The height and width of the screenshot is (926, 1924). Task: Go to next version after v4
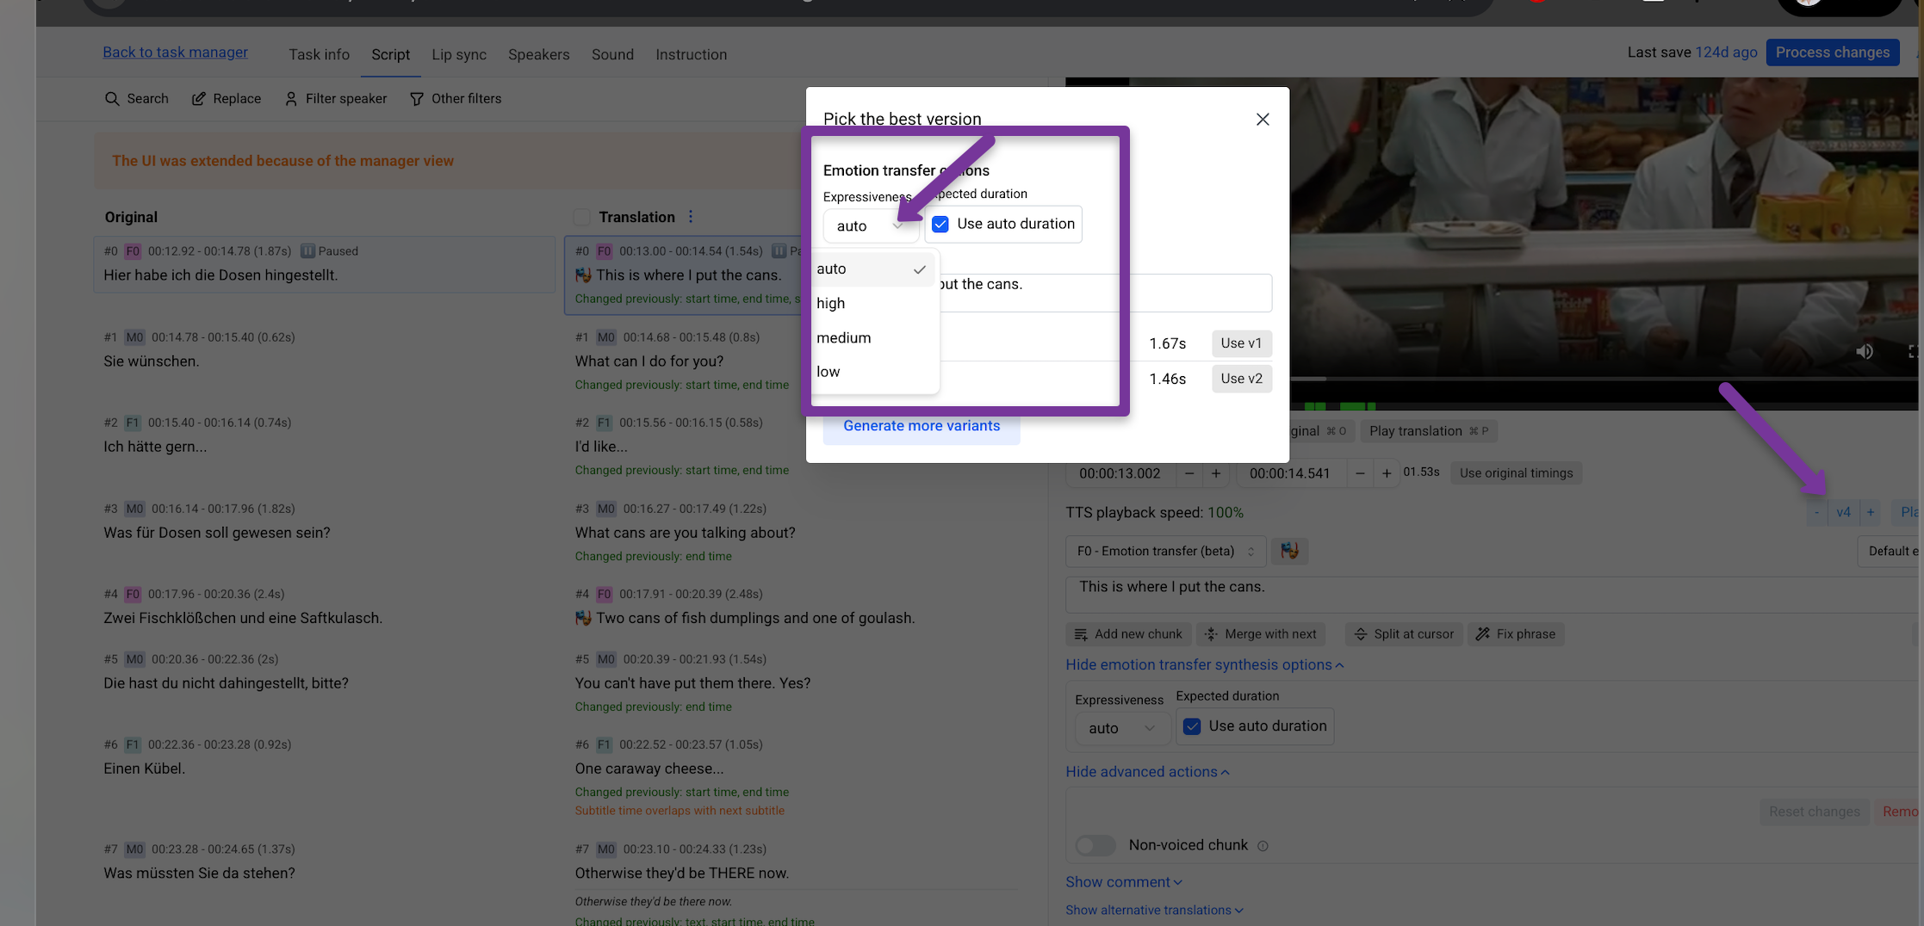pyautogui.click(x=1871, y=512)
